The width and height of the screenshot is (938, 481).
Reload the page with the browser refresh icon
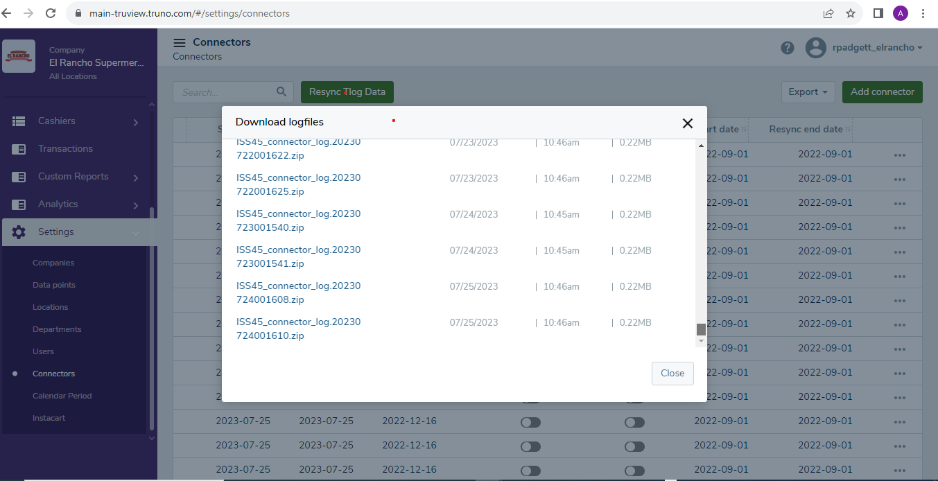click(x=51, y=13)
